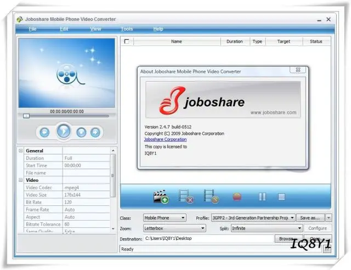Click the Video Size value 176x144

tap(87, 195)
